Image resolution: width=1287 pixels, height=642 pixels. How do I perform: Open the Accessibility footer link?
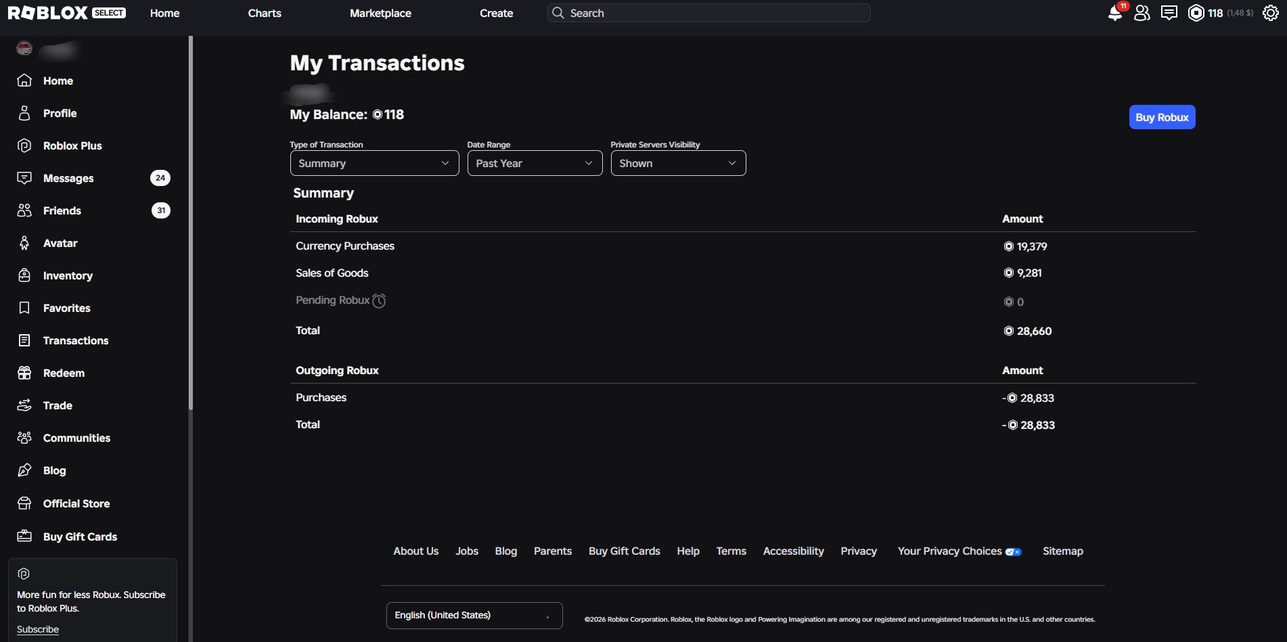[794, 551]
